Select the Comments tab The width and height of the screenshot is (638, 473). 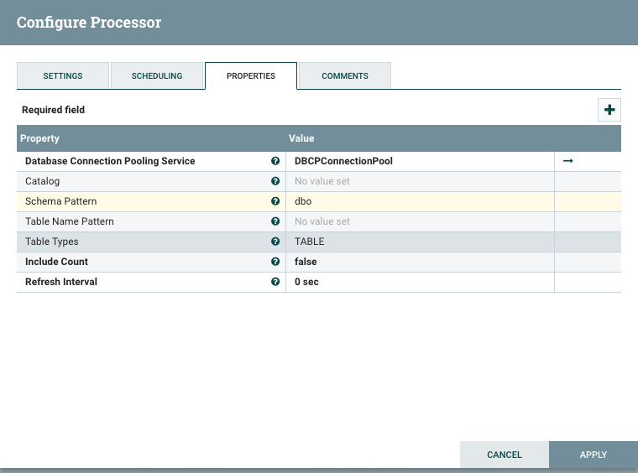pyautogui.click(x=345, y=75)
